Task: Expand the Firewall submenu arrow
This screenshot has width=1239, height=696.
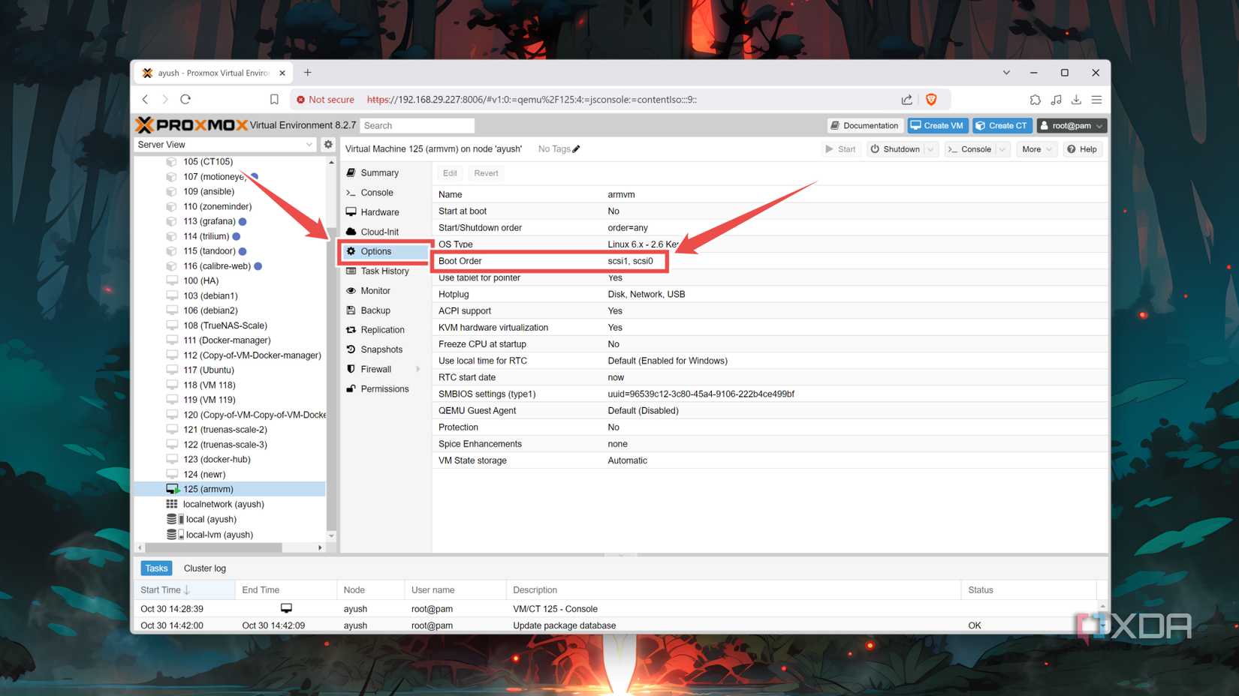Action: tap(418, 369)
